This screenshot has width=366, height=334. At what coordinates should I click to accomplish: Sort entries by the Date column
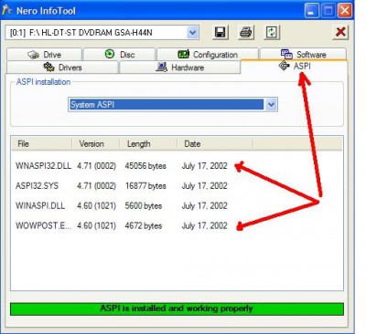[215, 144]
